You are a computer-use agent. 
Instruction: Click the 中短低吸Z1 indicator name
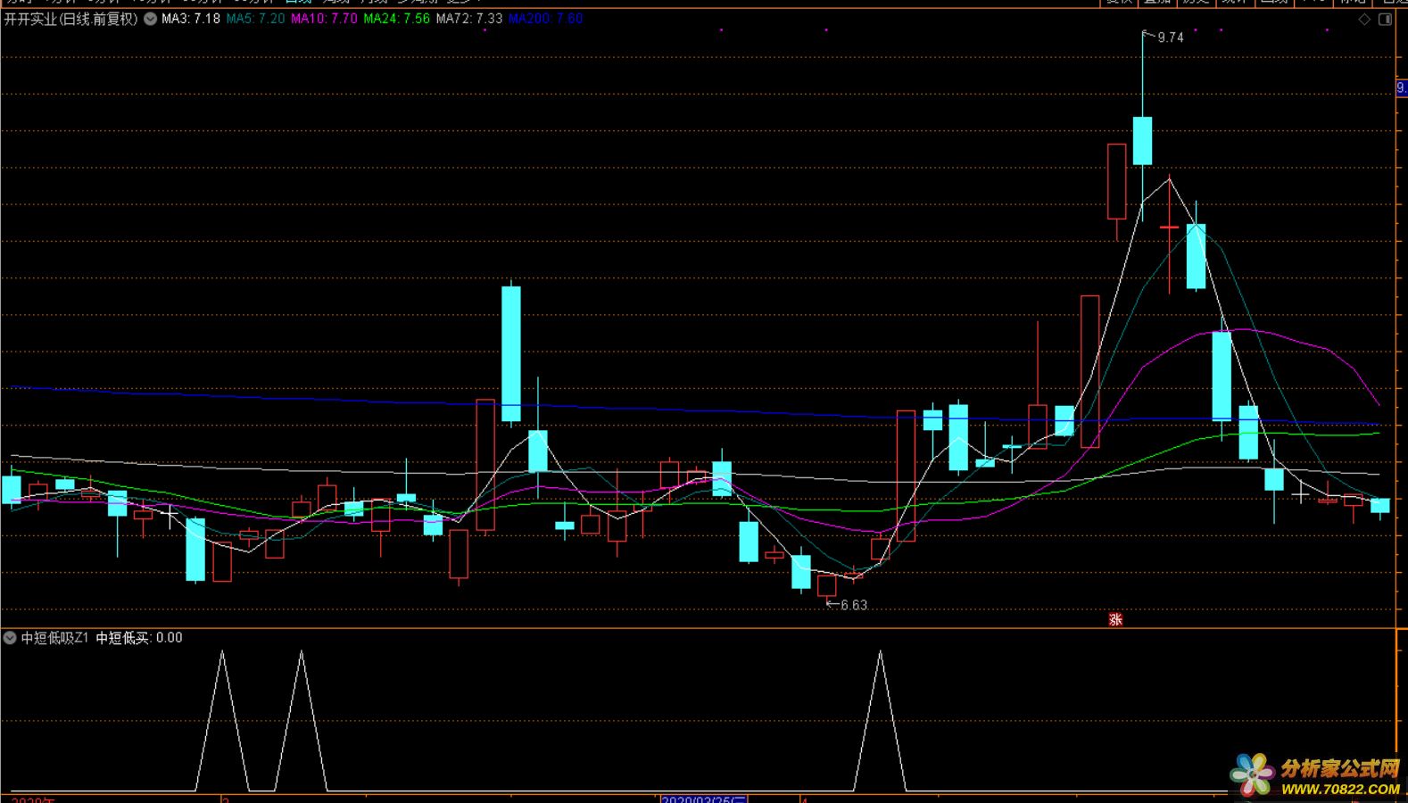point(54,638)
